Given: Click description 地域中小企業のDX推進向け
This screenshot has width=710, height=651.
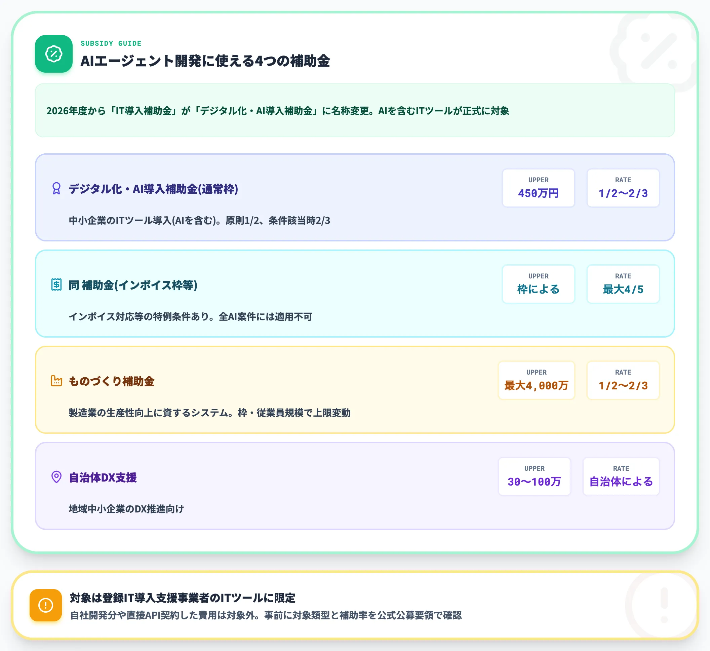Looking at the screenshot, I should point(126,509).
